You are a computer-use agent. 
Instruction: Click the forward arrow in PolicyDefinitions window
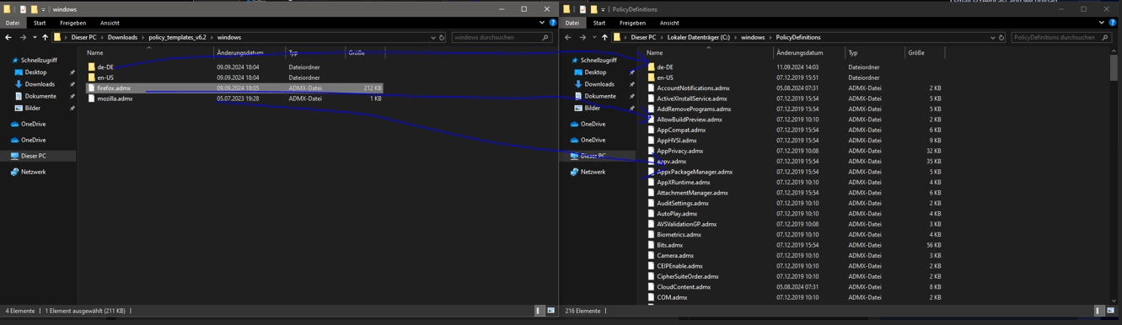point(582,37)
